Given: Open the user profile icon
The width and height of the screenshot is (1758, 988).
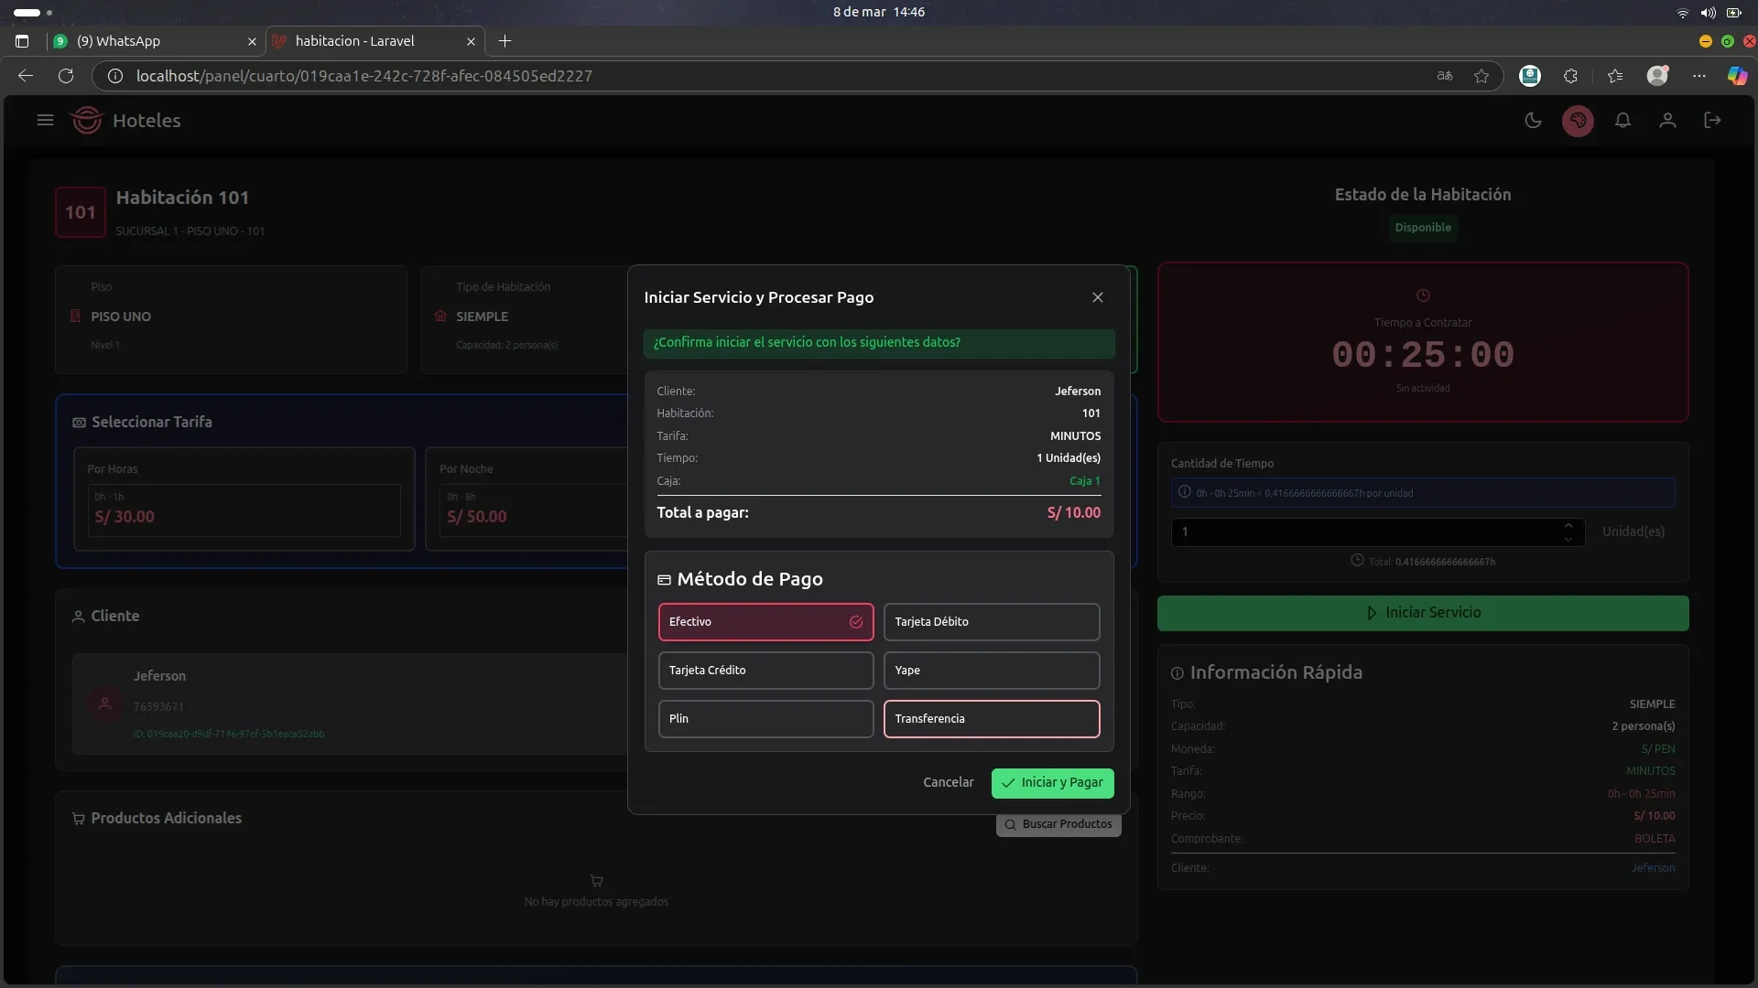Looking at the screenshot, I should [x=1667, y=120].
